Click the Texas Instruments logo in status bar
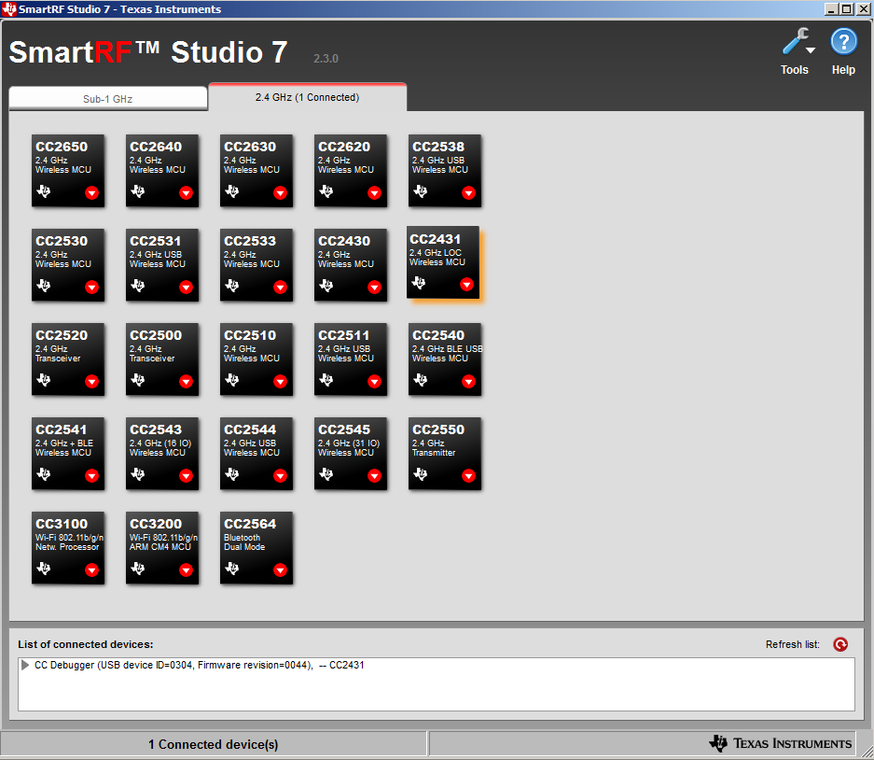The width and height of the screenshot is (874, 760). point(781,743)
